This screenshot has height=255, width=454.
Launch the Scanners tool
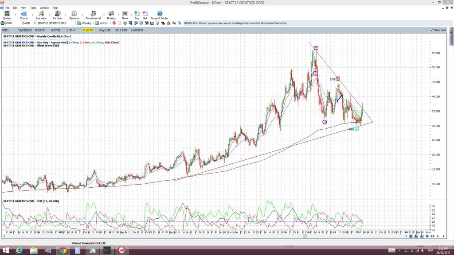click(41, 15)
